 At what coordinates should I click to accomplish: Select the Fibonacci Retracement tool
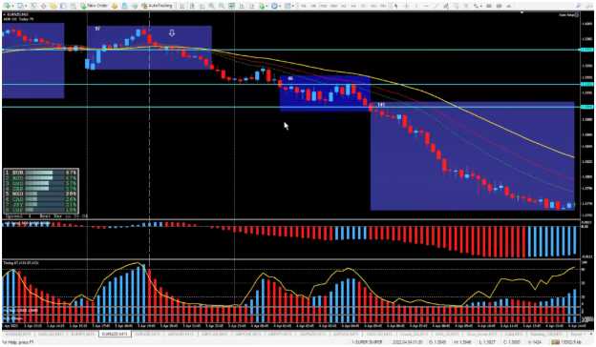click(x=456, y=6)
